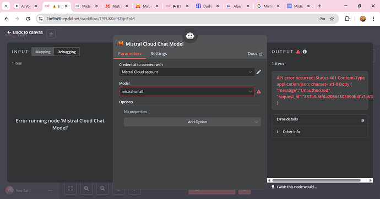The width and height of the screenshot is (380, 199).
Task: Click the robot node icon atop the panel
Action: pyautogui.click(x=190, y=36)
